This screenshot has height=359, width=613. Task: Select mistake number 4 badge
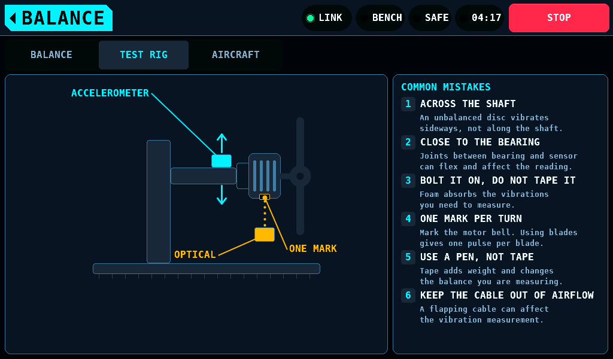tap(408, 219)
